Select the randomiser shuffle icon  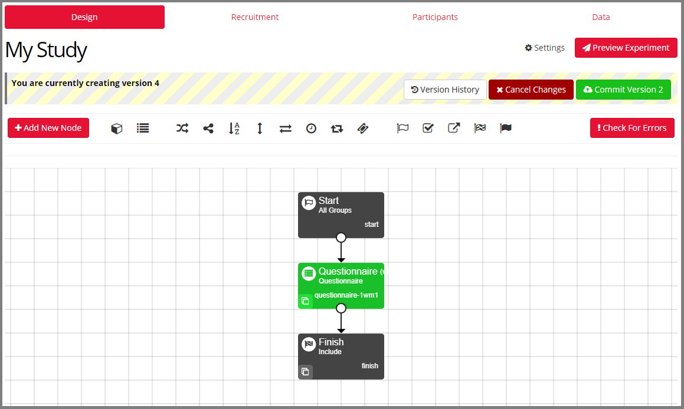(x=182, y=128)
